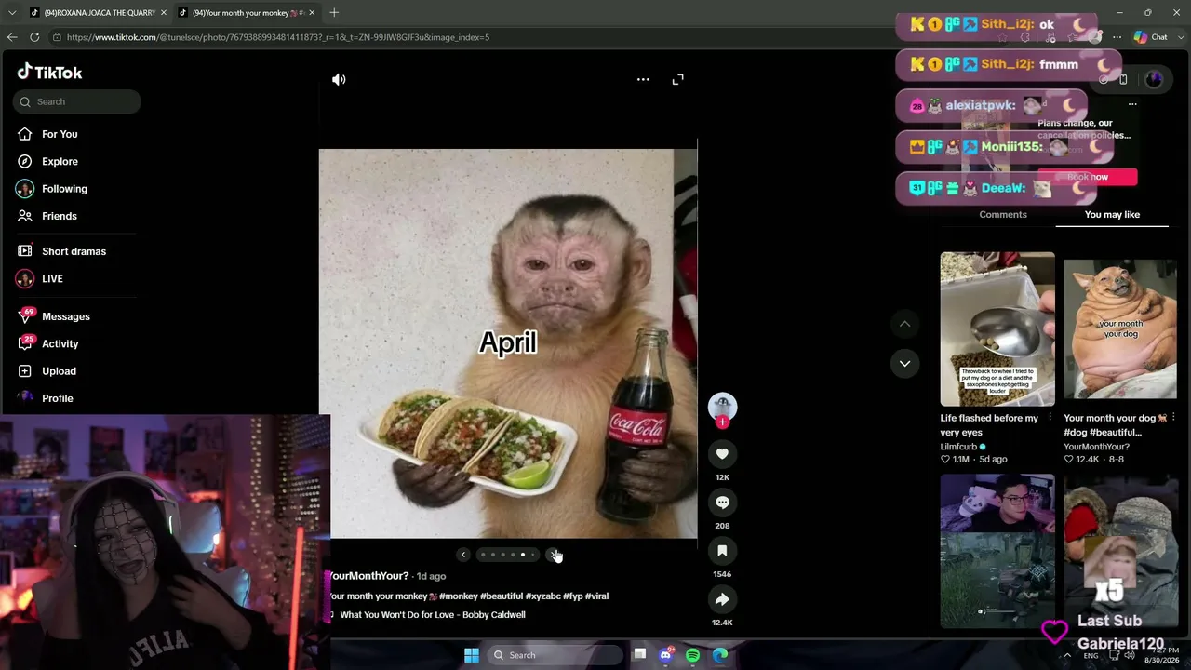
Task: Go to the Following feed
Action: pos(51,189)
